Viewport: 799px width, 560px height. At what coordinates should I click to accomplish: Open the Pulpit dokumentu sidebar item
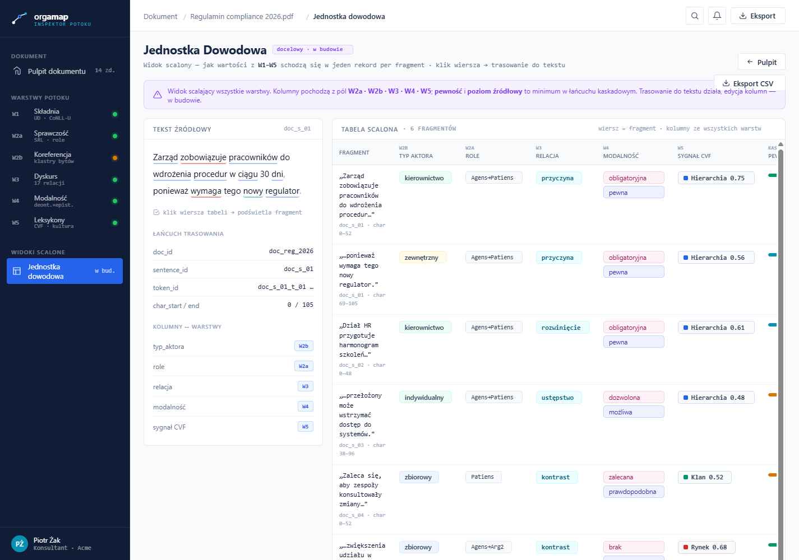(64, 71)
